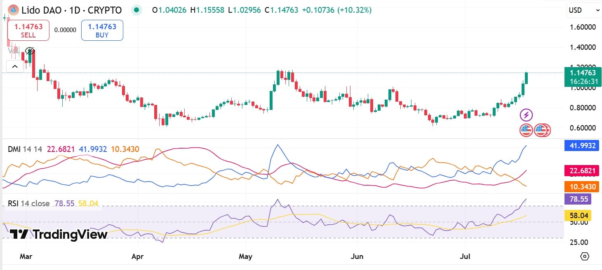Screen dimensions: 602x270
Task: Collapse the legend with the chevron button
Action: point(15,66)
